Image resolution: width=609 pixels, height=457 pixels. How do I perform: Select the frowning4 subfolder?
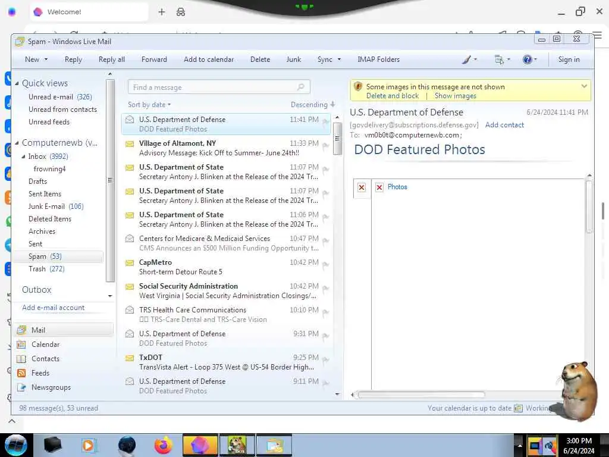[50, 169]
